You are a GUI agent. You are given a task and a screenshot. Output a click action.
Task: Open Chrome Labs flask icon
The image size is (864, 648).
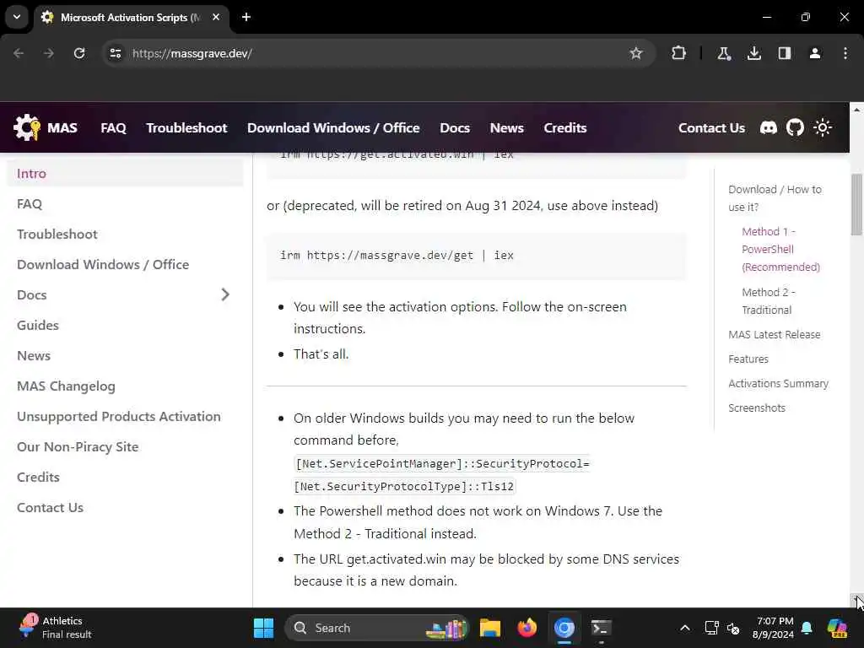pos(723,53)
